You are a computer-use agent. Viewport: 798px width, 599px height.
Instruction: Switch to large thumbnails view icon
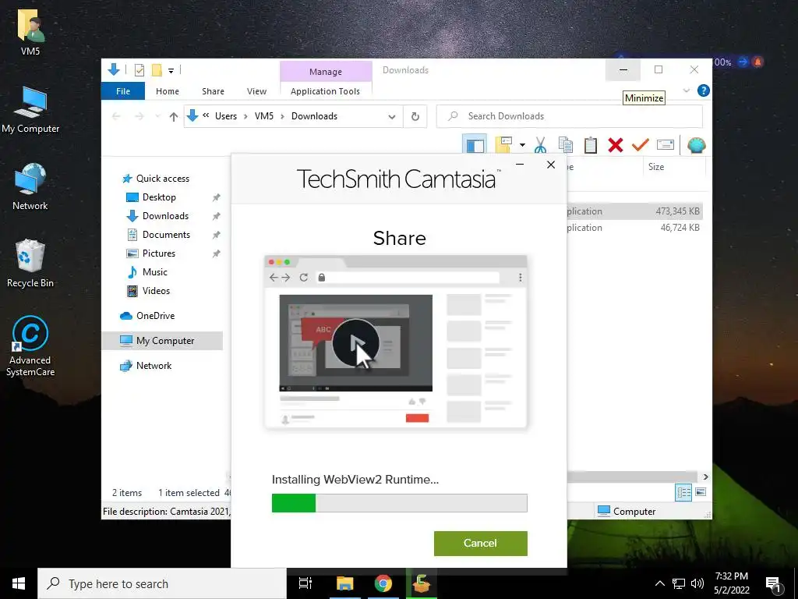tap(701, 492)
